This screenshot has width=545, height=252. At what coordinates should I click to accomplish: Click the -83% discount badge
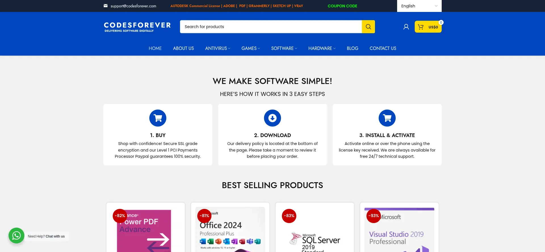click(x=289, y=216)
